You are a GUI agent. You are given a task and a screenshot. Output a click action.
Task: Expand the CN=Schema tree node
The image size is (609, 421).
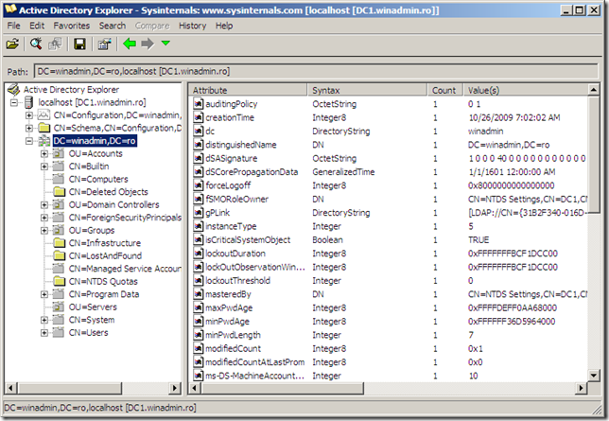[x=29, y=128]
